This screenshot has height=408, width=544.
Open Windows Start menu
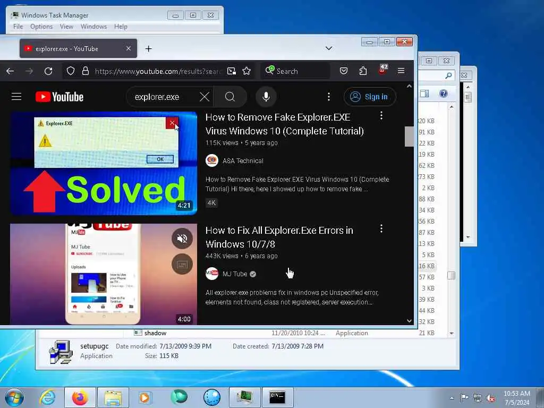point(14,397)
